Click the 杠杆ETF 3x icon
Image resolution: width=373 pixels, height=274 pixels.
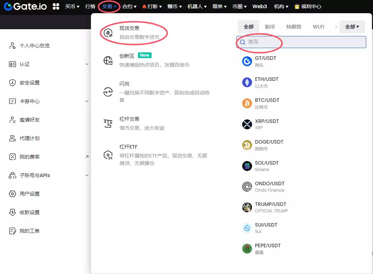pyautogui.click(x=108, y=155)
